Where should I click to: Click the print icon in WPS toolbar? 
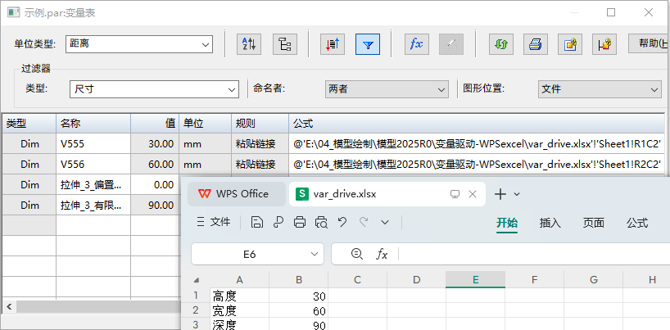300,222
